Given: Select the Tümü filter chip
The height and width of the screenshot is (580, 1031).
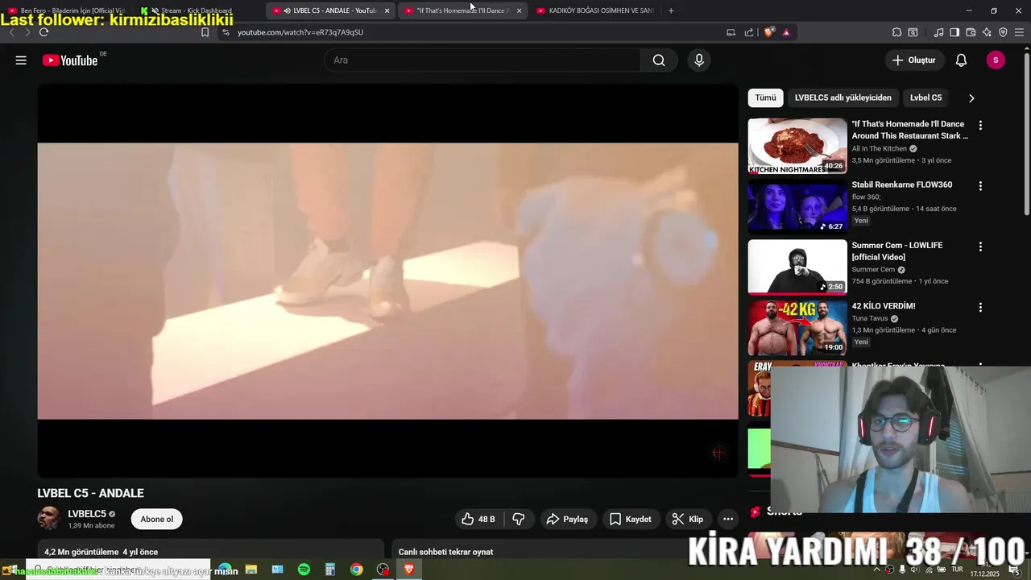Looking at the screenshot, I should tap(765, 97).
